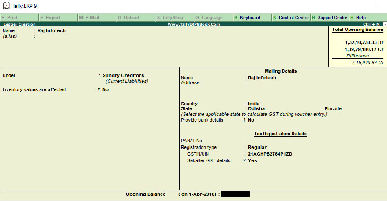
Task: Change the Under group Sundry Creditors
Action: (x=124, y=75)
